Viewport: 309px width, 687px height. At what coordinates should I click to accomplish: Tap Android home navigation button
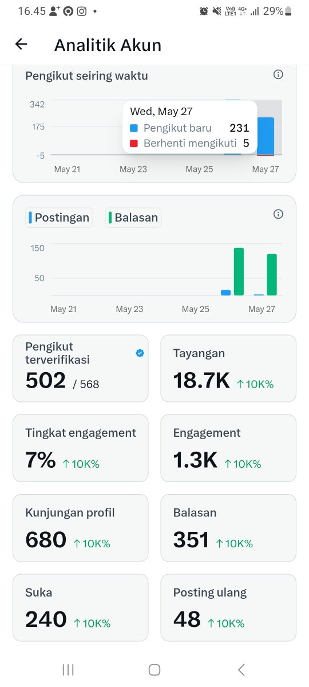pyautogui.click(x=154, y=670)
